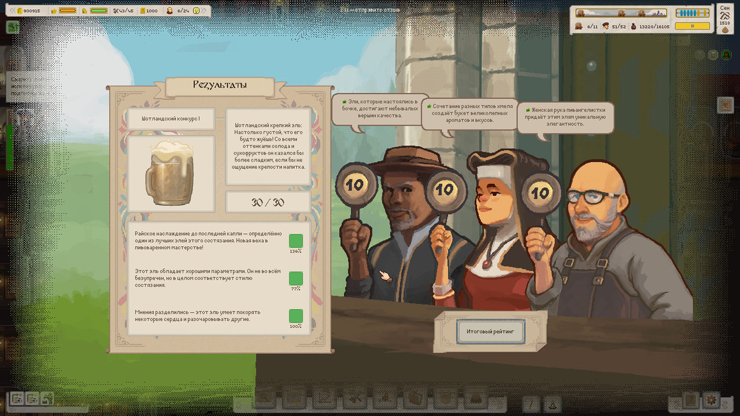Click the Итоговый рейтинг button
Viewport: 740px width, 416px height.
490,332
